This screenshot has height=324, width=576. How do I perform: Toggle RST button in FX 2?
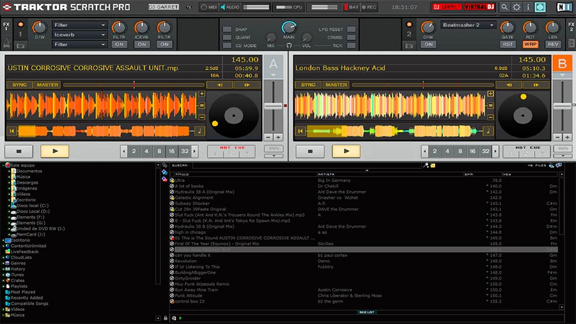point(508,44)
